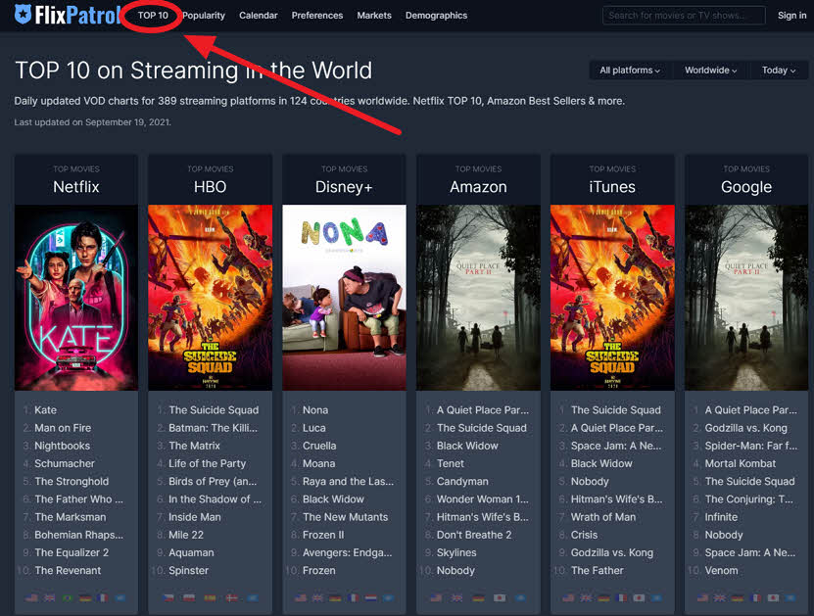Screen dimensions: 814x616
Task: Select the Japan flag under the Amazon list
Action: click(x=500, y=597)
